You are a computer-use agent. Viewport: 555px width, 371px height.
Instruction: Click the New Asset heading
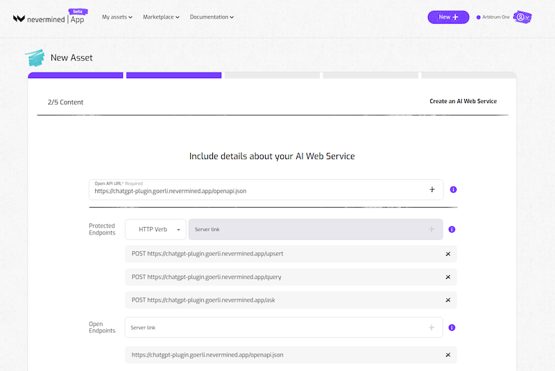(x=71, y=57)
